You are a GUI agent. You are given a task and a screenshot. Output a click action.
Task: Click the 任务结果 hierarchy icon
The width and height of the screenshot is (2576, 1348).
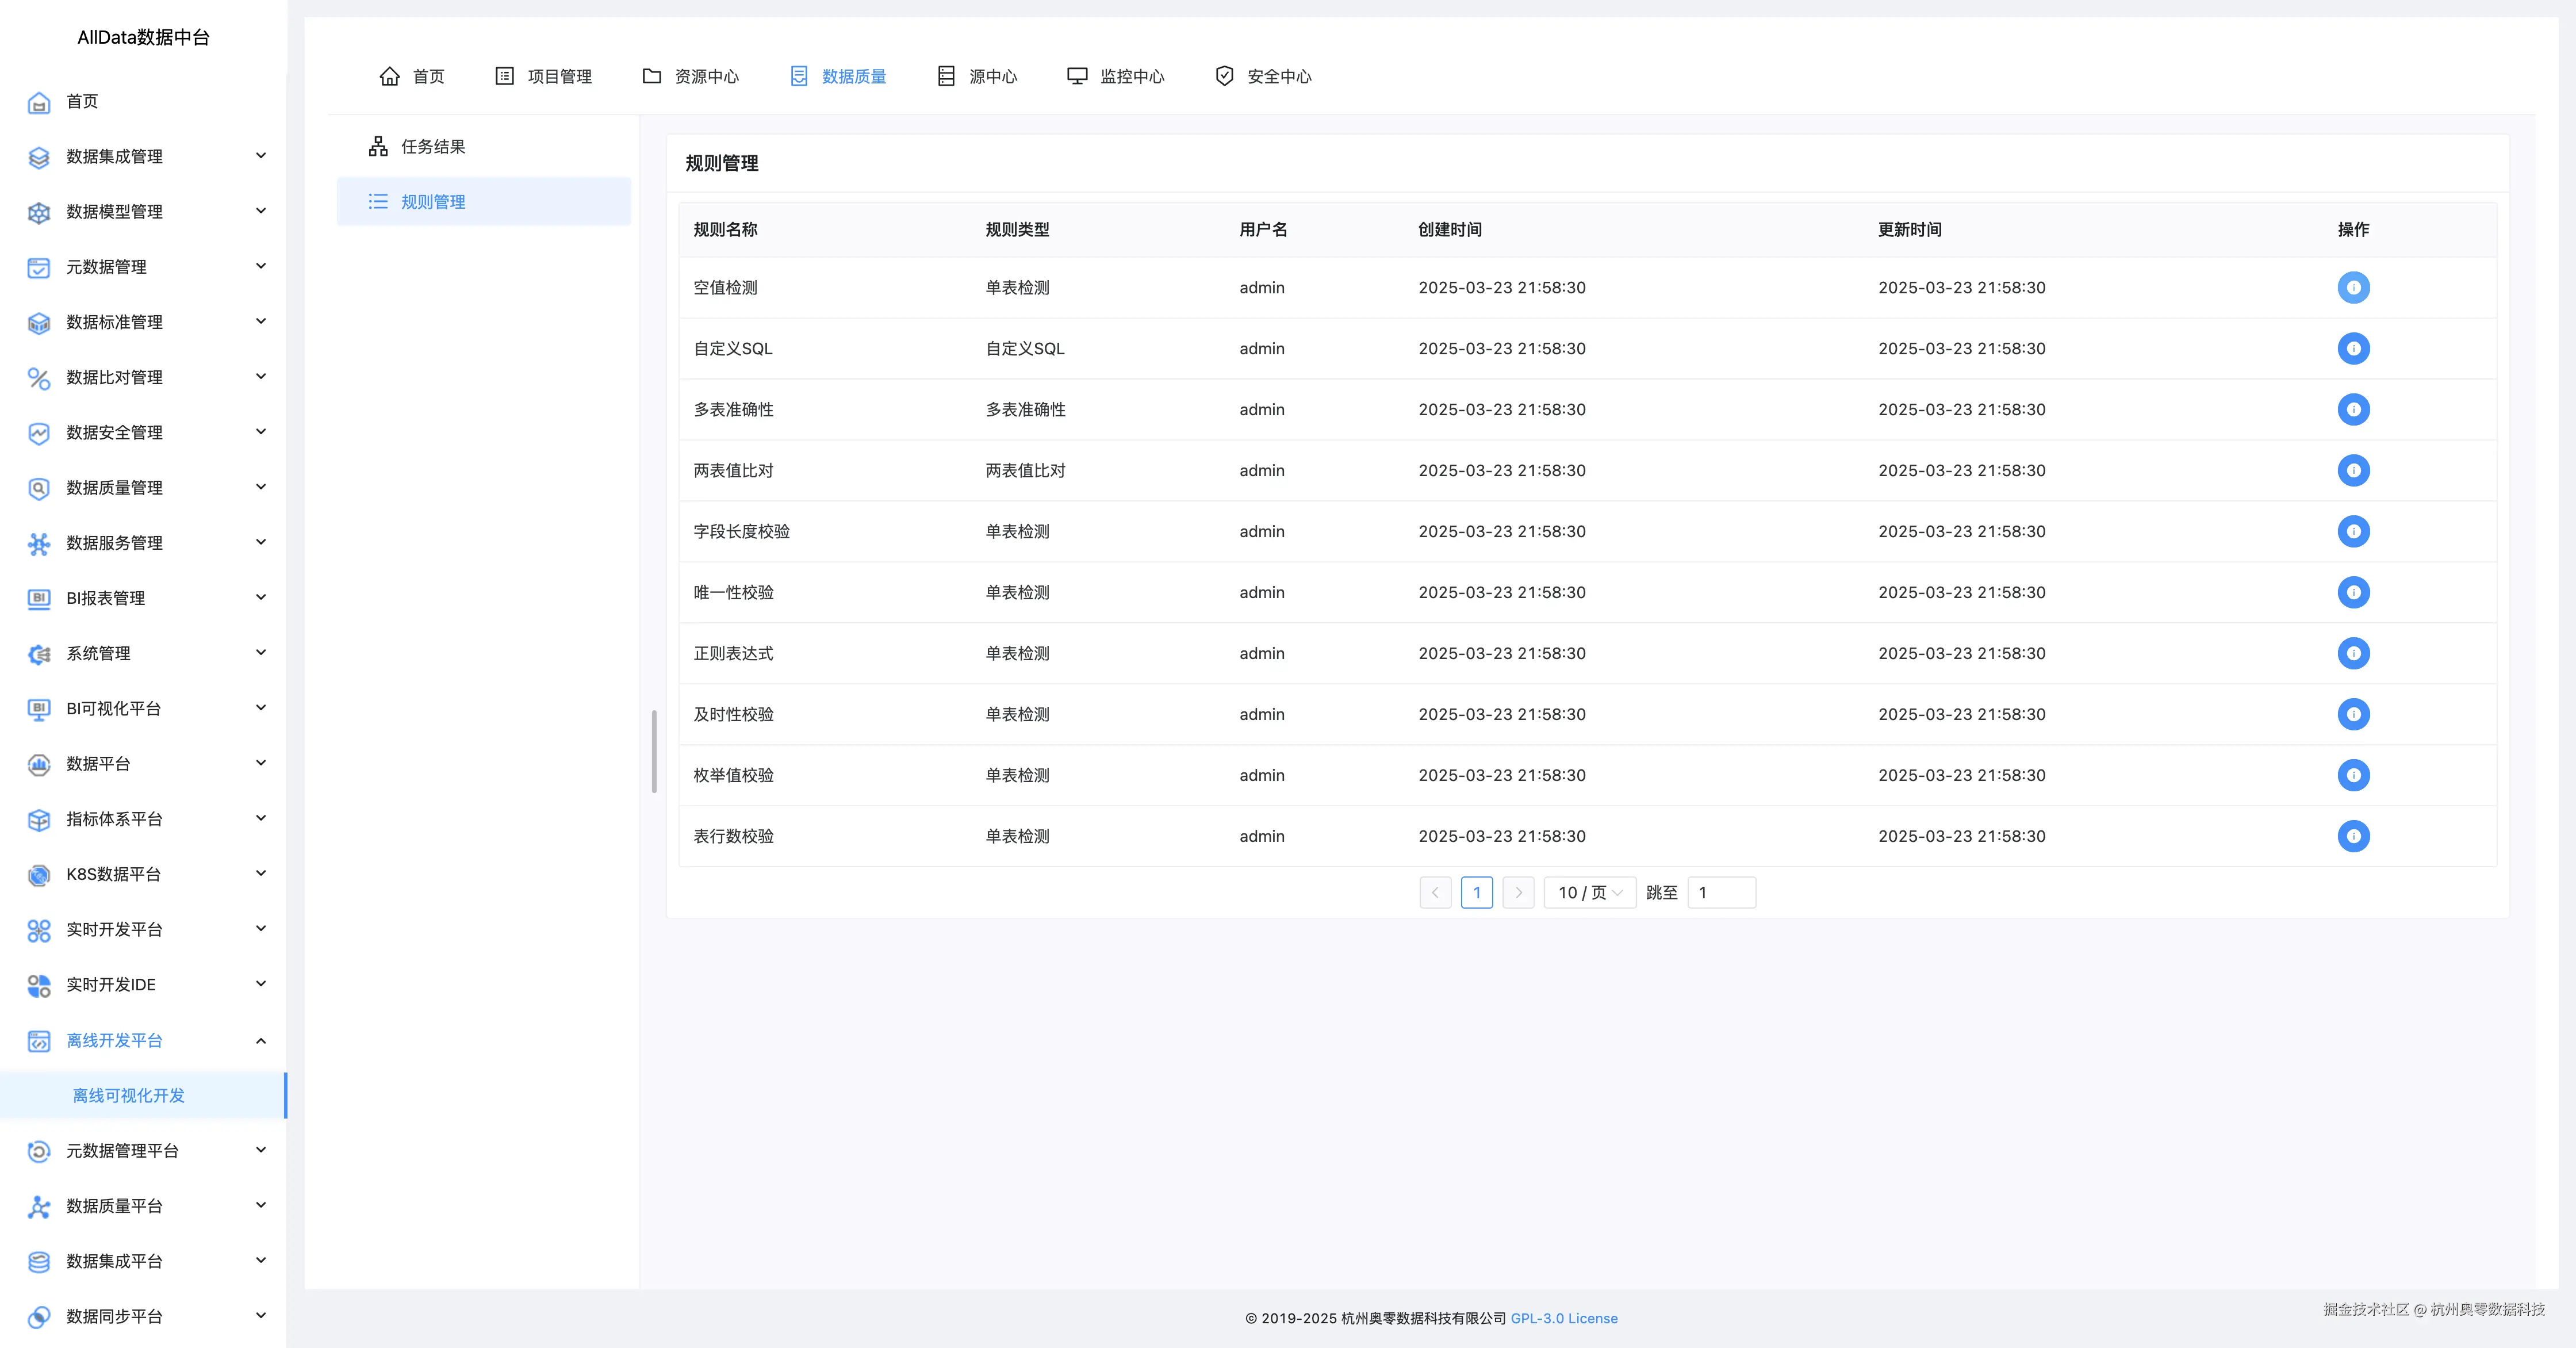pos(378,147)
